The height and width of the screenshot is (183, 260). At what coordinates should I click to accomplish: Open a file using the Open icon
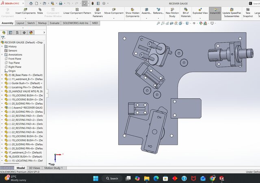tap(44, 3)
